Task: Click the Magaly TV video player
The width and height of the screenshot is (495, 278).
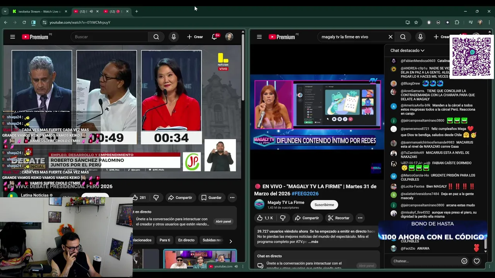Action: (x=317, y=112)
